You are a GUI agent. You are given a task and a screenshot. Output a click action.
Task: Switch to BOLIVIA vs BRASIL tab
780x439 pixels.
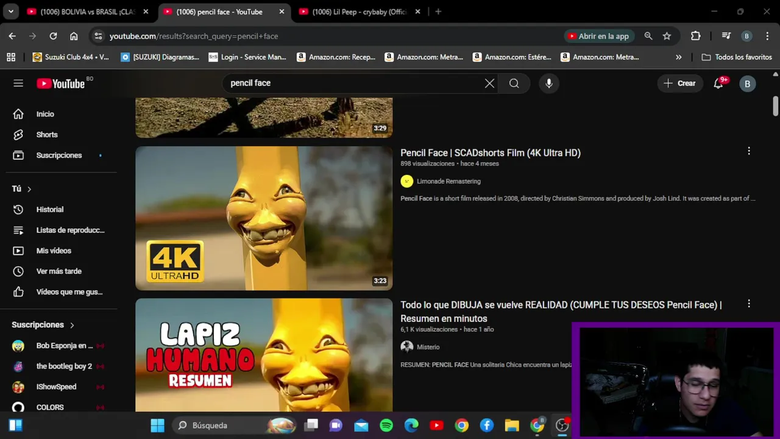point(88,12)
